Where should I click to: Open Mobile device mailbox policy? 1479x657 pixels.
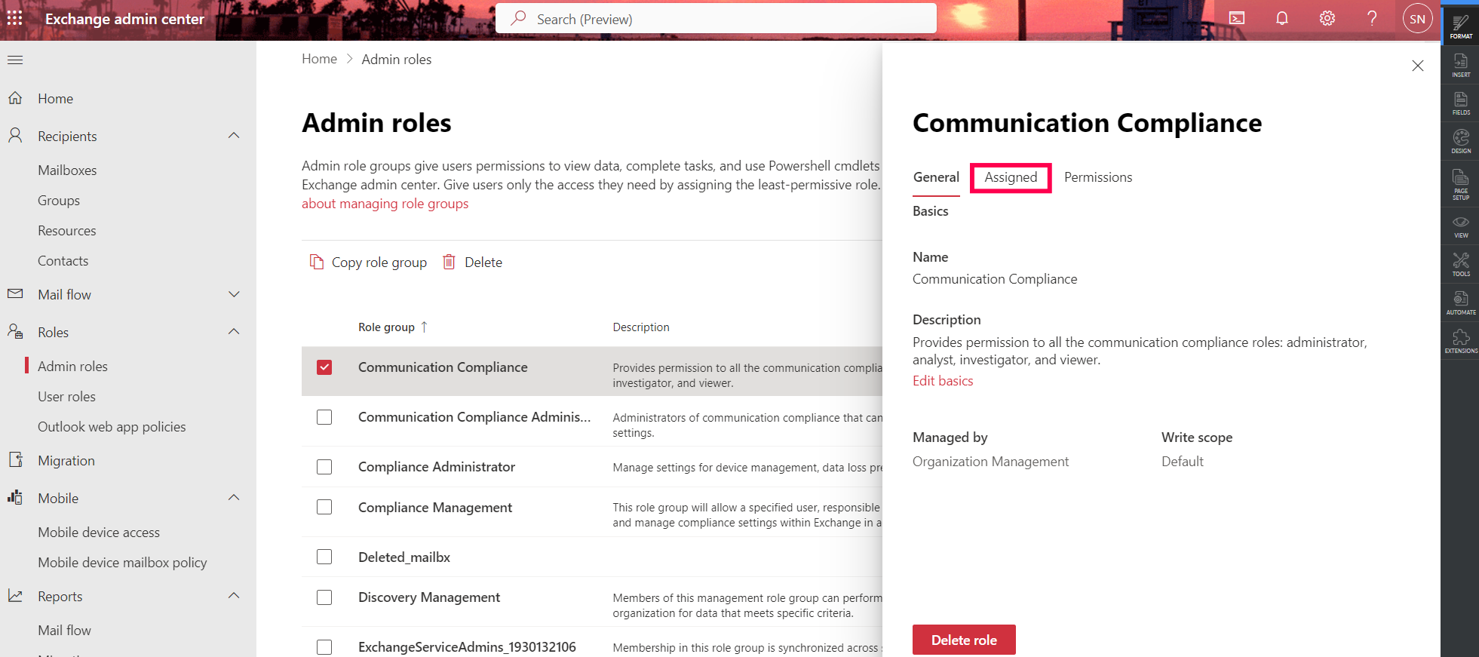pos(122,563)
